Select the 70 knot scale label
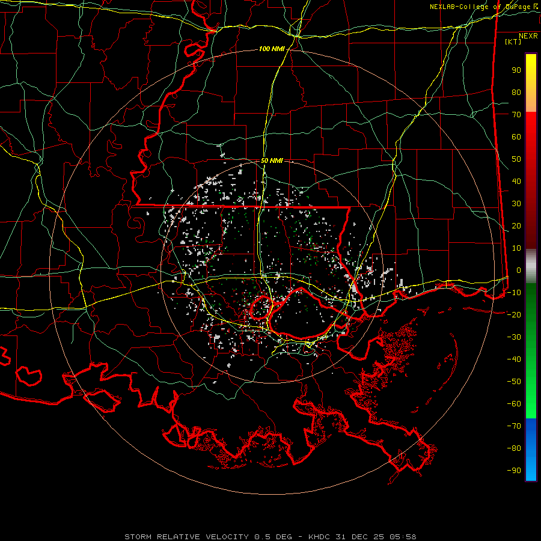The width and height of the screenshot is (541, 541). [516, 115]
